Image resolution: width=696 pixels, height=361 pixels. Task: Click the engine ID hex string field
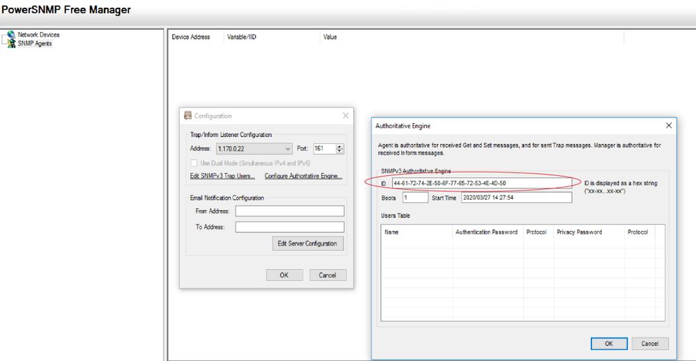[x=481, y=183]
